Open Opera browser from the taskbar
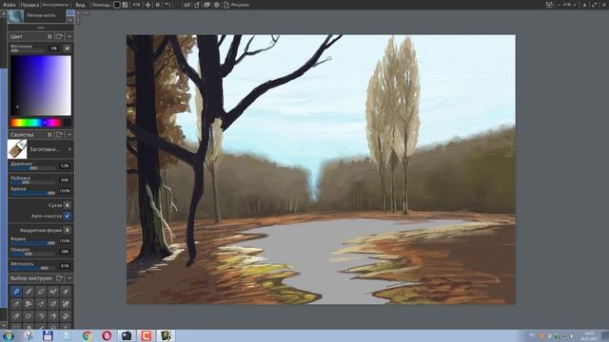 pyautogui.click(x=107, y=335)
